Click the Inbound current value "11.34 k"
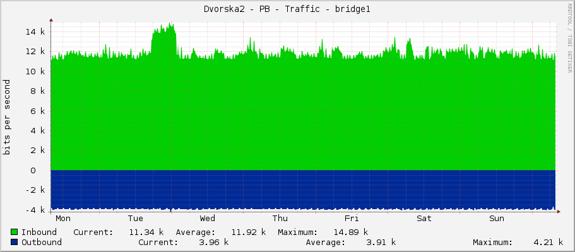Screen dimensions: 575x252 click(146, 232)
